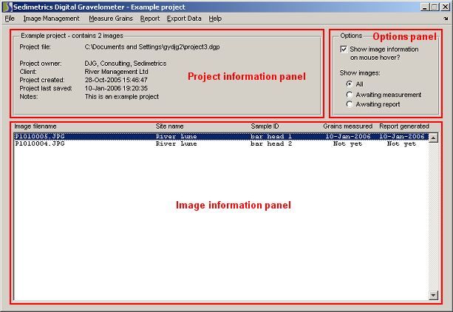Image resolution: width=453 pixels, height=312 pixels.
Task: Click the scrollbar down arrow in image list
Action: [433, 295]
